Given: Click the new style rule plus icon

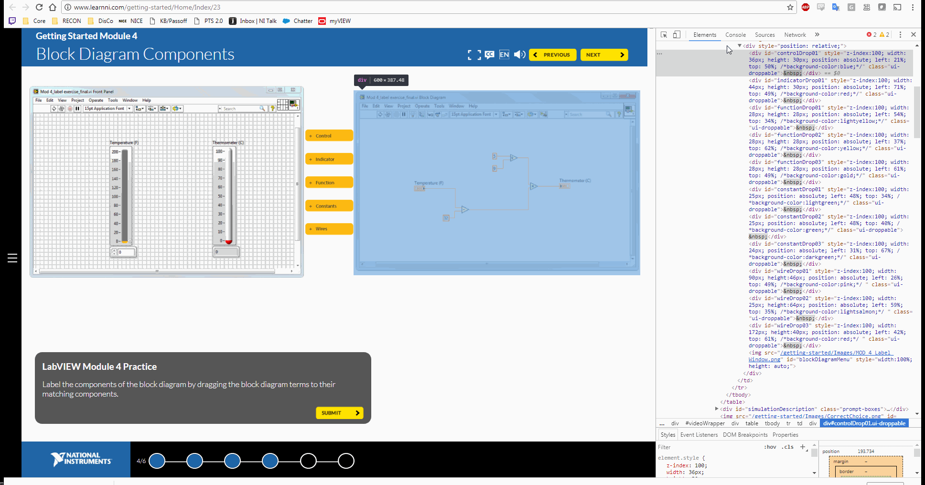Looking at the screenshot, I should pos(803,447).
